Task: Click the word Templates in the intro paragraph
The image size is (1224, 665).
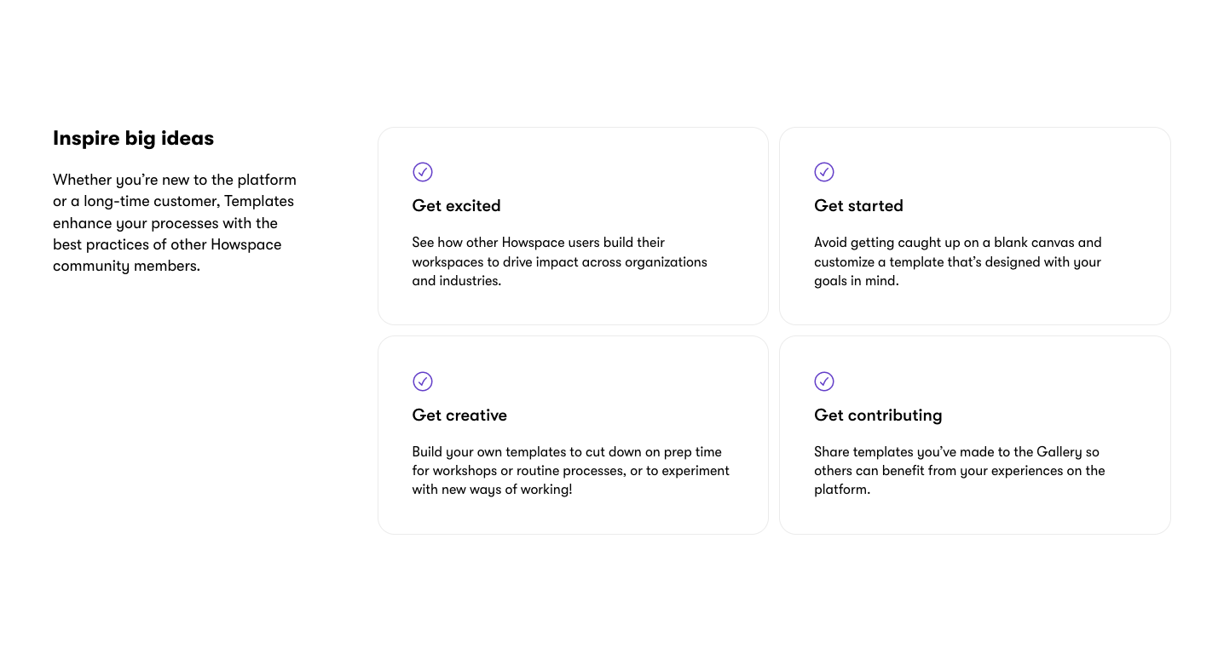Action: click(259, 202)
